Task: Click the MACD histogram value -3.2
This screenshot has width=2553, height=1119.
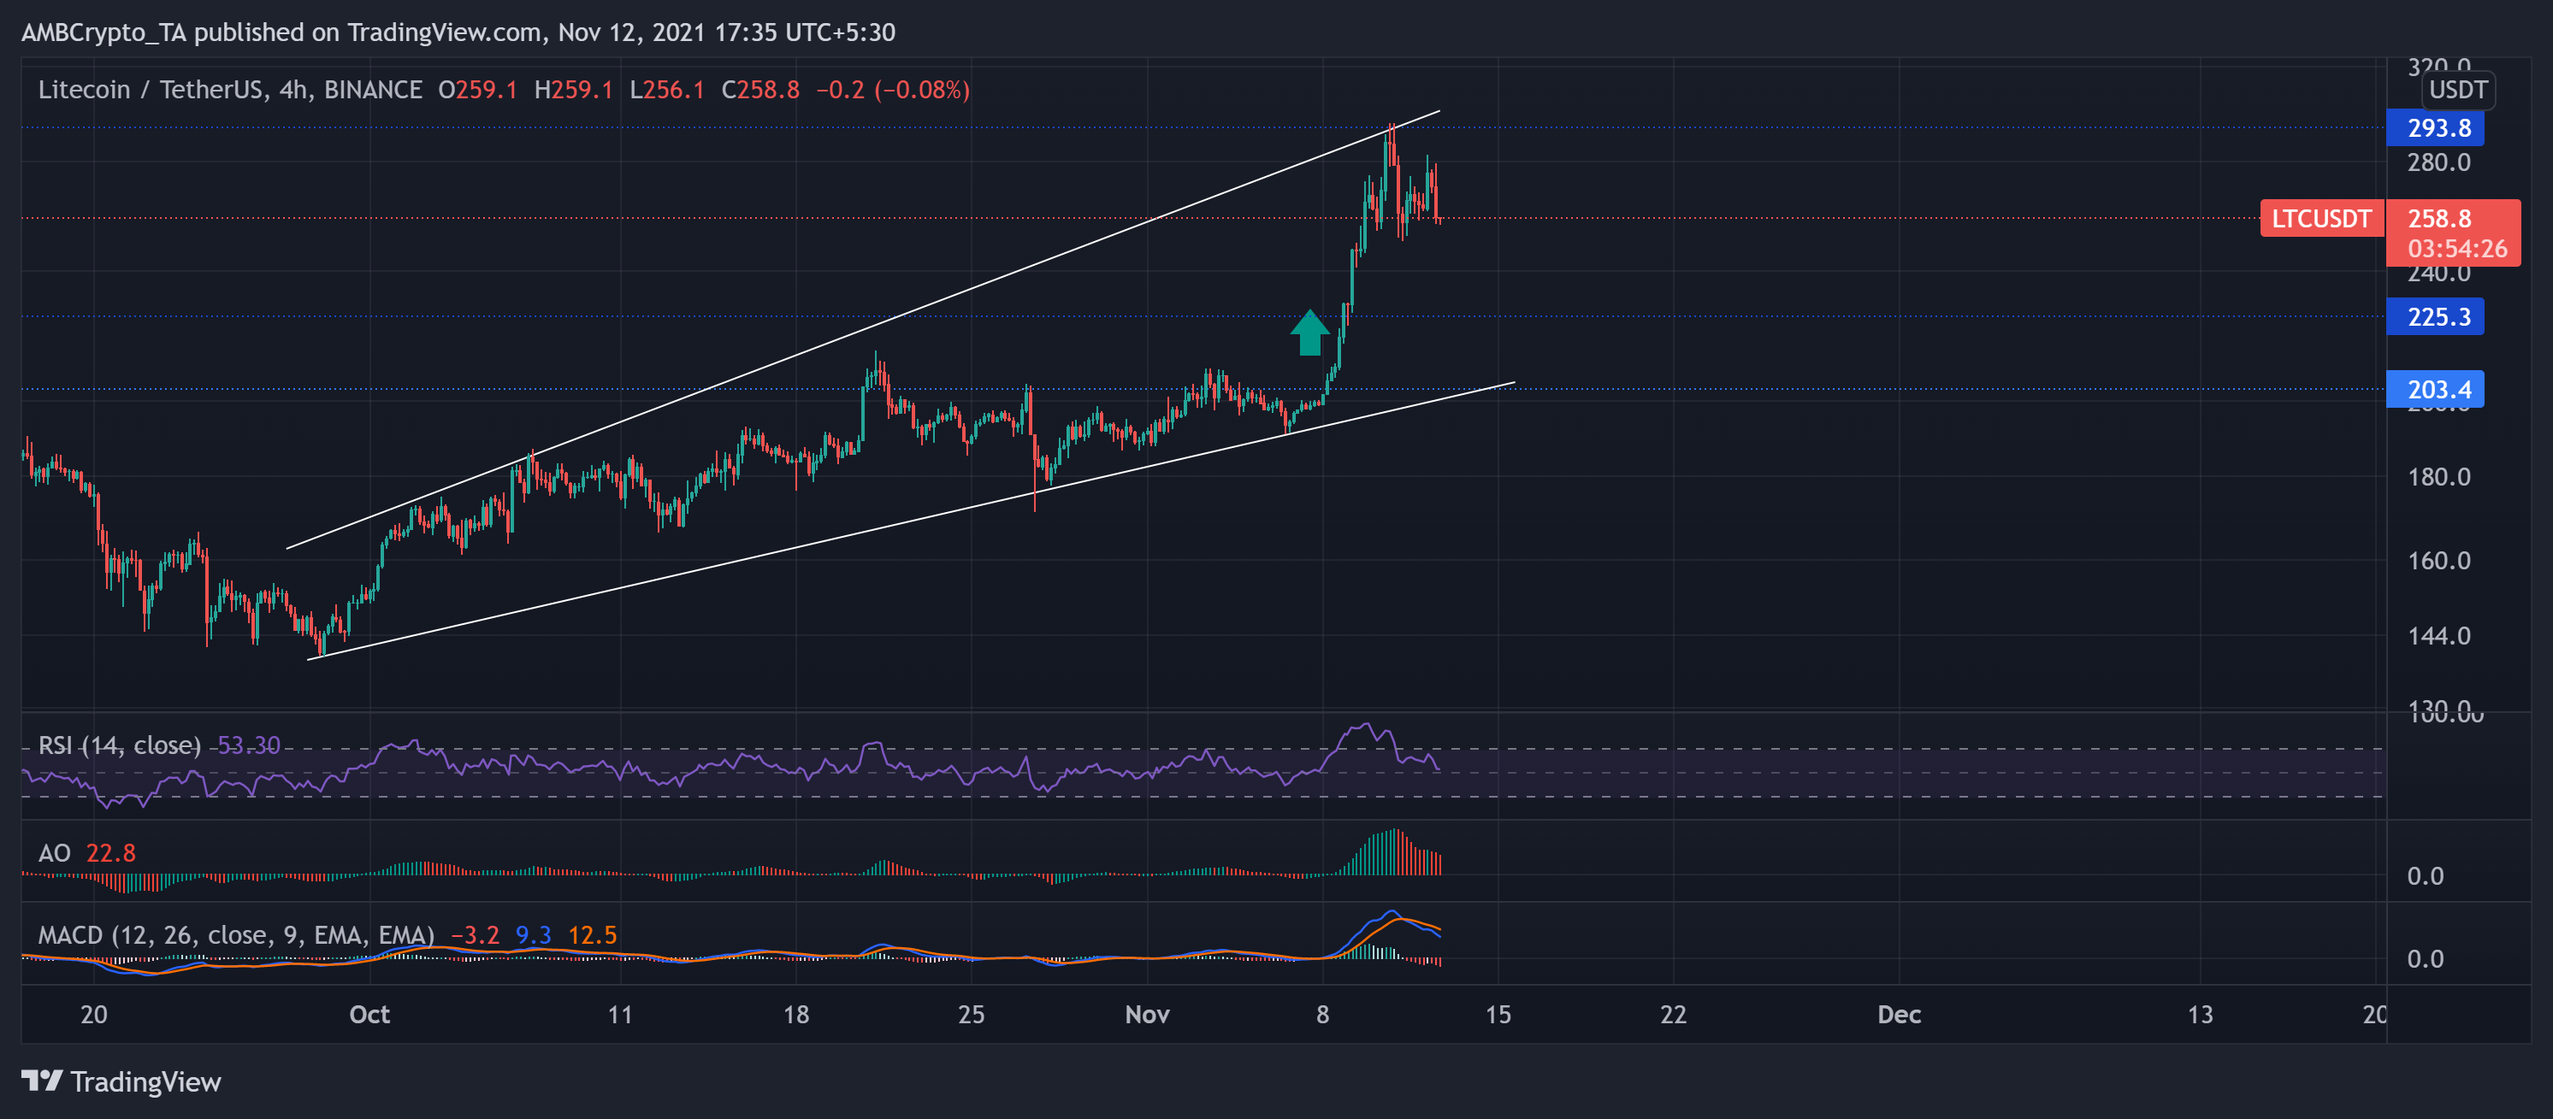Action: 475,935
